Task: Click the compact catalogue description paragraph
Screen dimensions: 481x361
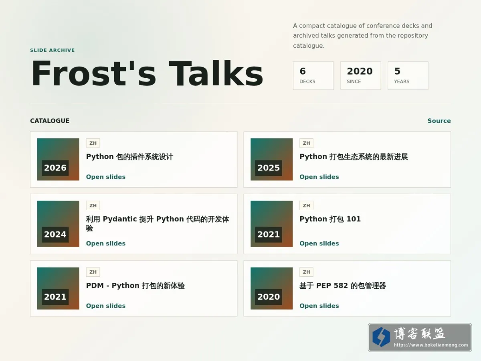Action: click(x=363, y=36)
